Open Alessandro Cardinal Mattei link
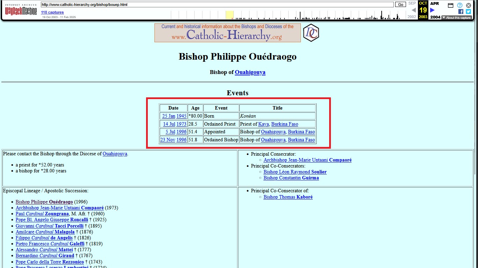 tap(44, 250)
